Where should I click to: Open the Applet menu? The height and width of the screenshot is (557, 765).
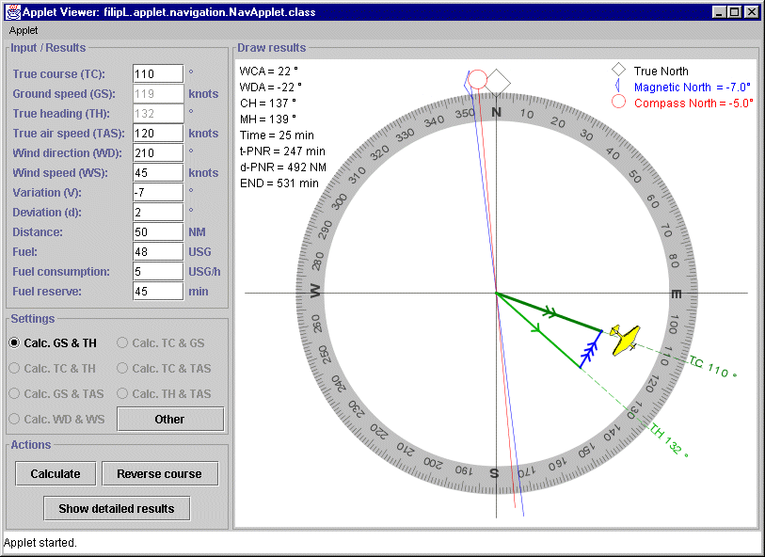click(x=24, y=30)
